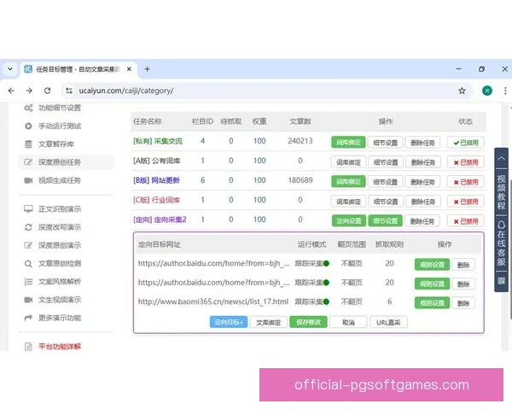The width and height of the screenshot is (512, 410).
Task: Open a new tab with the plus button
Action: pyautogui.click(x=148, y=69)
